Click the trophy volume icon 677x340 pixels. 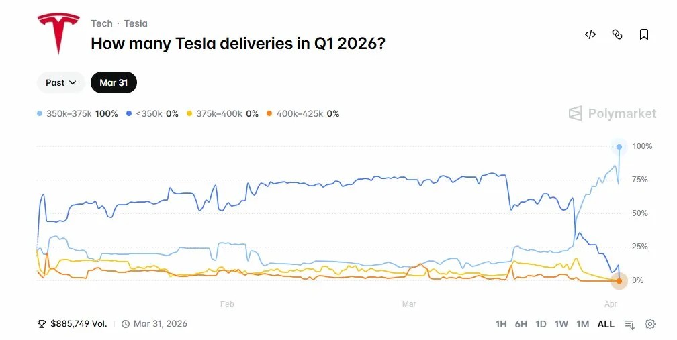pyautogui.click(x=42, y=324)
